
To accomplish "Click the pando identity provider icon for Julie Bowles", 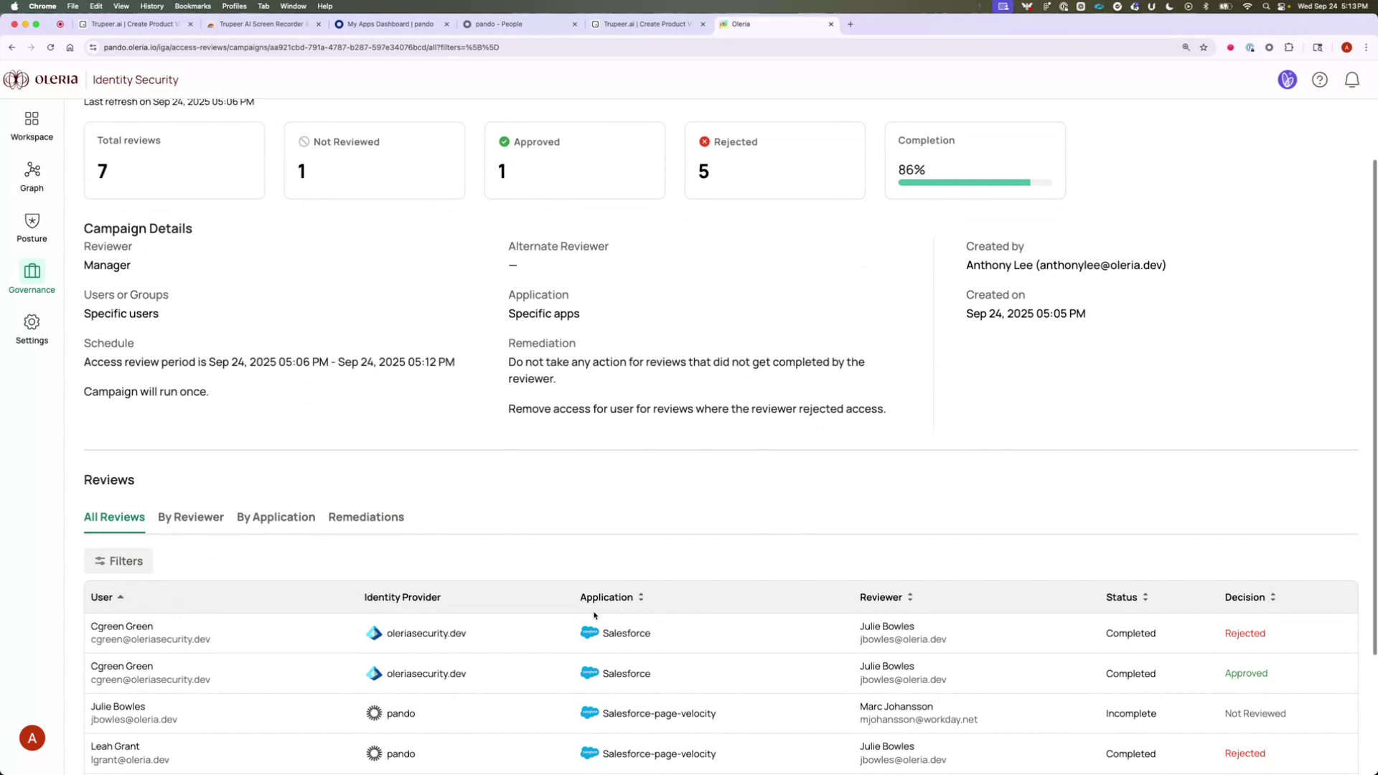I will click(374, 713).
